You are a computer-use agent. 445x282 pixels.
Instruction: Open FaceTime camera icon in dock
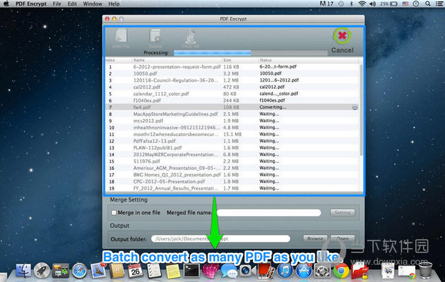pos(247,270)
